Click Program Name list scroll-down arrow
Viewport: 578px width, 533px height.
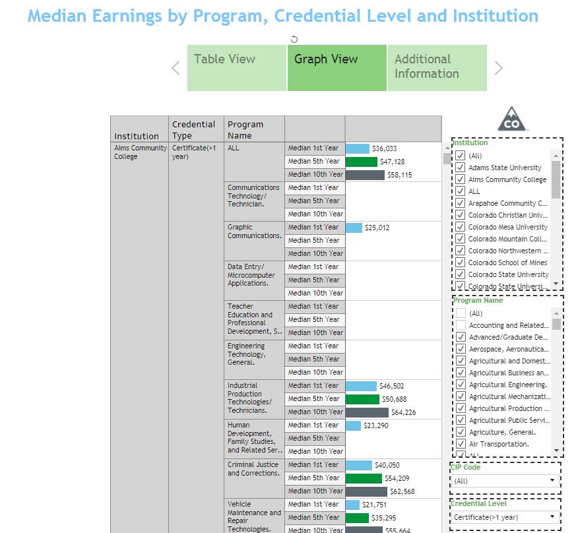557,451
